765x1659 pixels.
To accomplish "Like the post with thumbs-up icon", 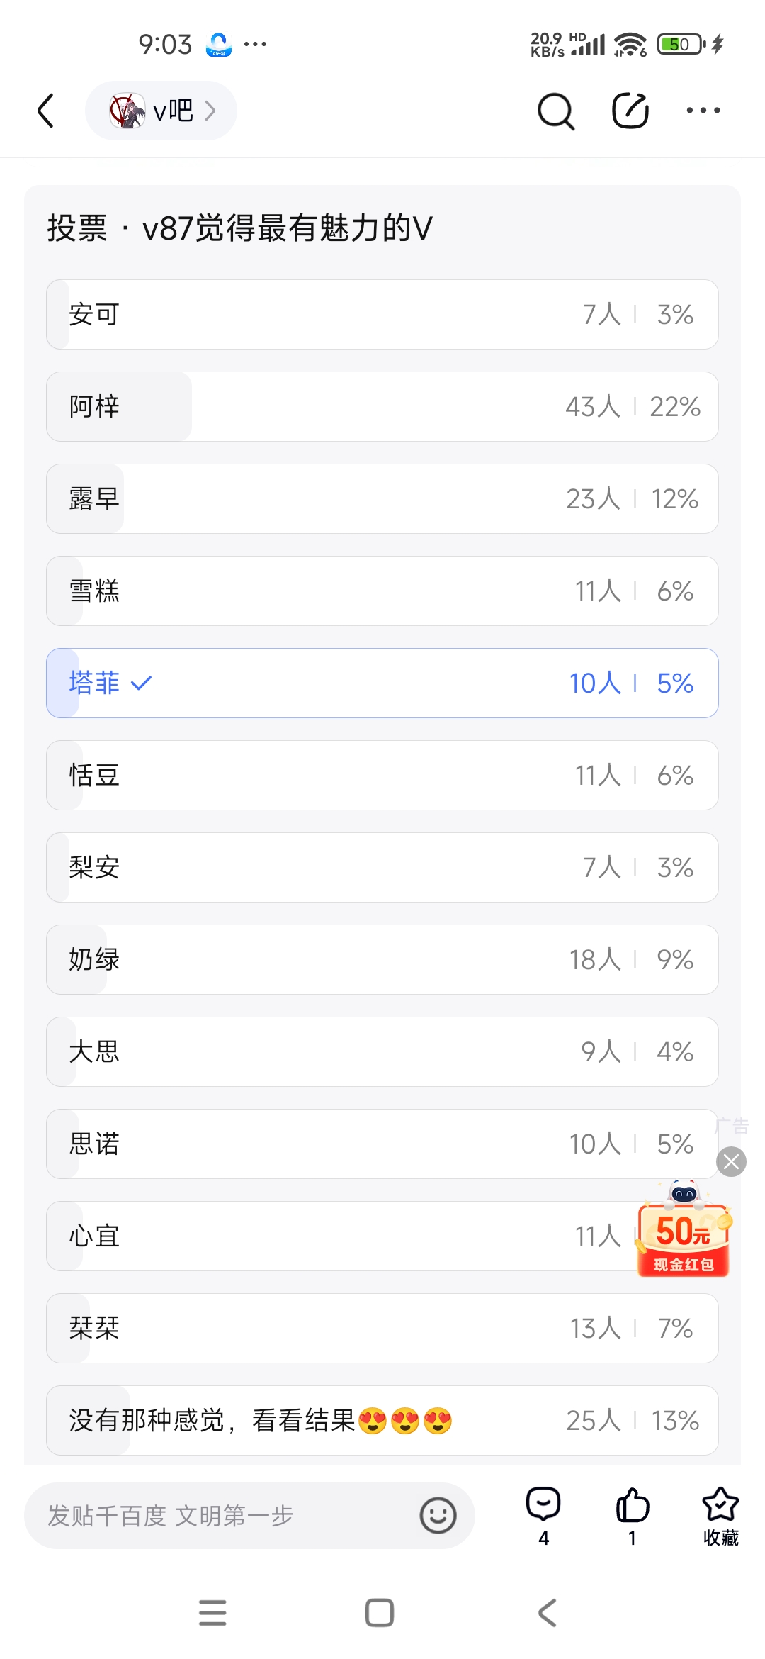I will [x=632, y=1506].
